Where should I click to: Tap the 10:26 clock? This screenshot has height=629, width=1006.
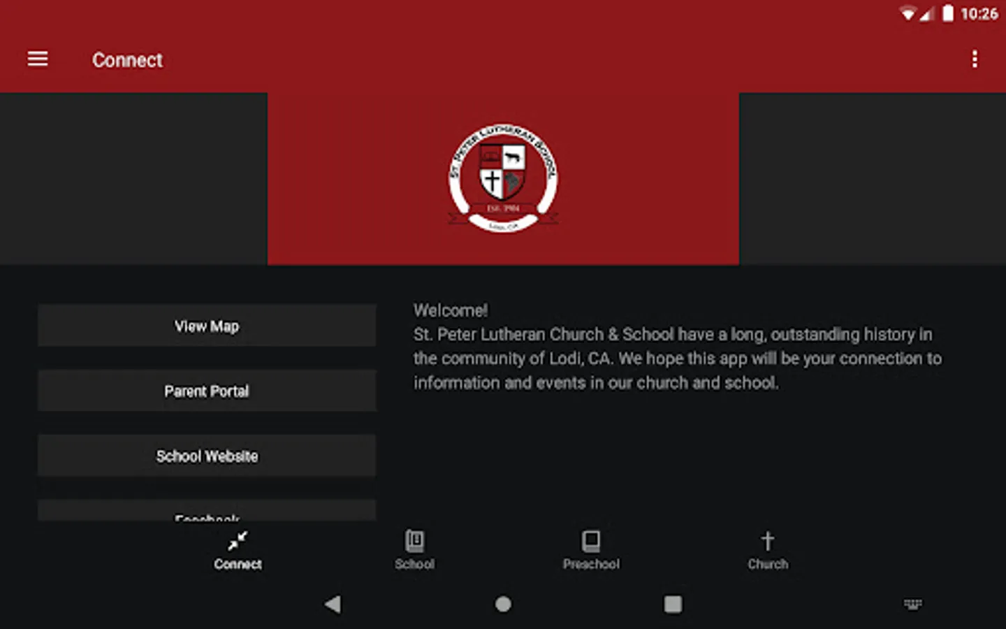click(979, 14)
